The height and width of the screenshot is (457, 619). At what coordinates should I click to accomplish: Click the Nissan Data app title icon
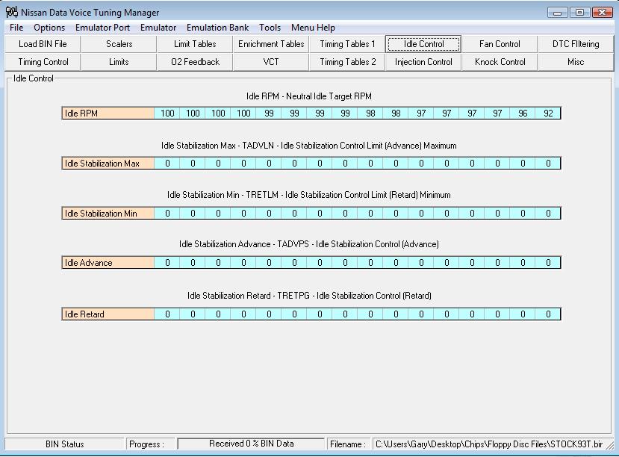point(12,12)
